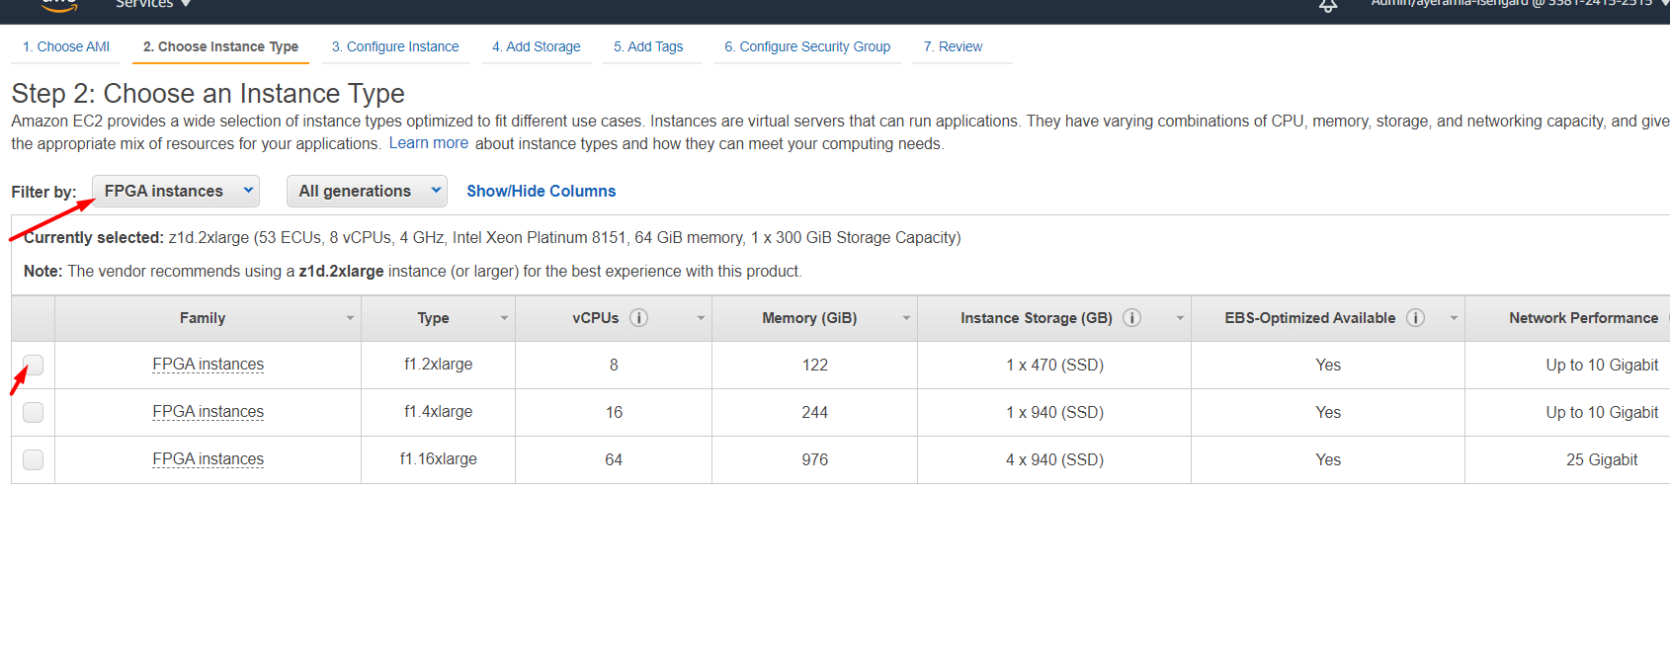Click the 25 Gigabit network cell

tap(1602, 460)
